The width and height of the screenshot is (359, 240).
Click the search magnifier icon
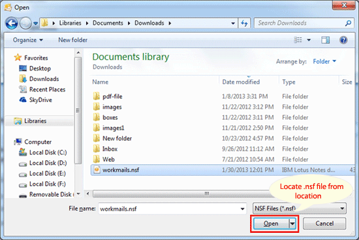[x=348, y=23]
